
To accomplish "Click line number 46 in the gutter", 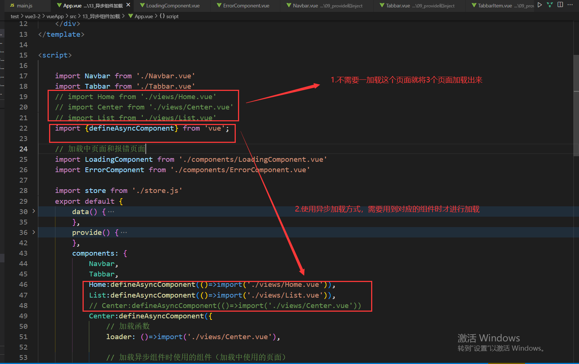I will pos(23,285).
